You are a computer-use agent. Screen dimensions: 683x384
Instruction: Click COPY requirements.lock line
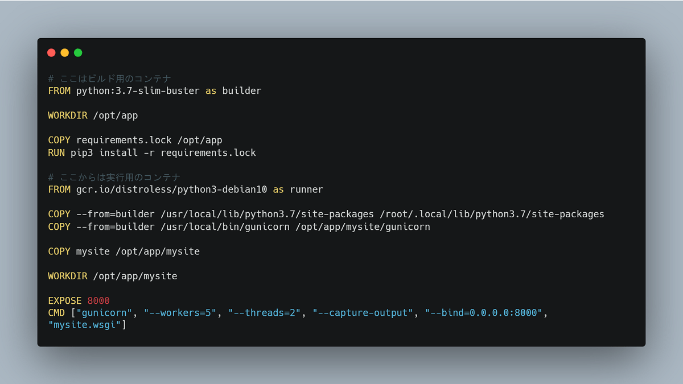coord(135,141)
